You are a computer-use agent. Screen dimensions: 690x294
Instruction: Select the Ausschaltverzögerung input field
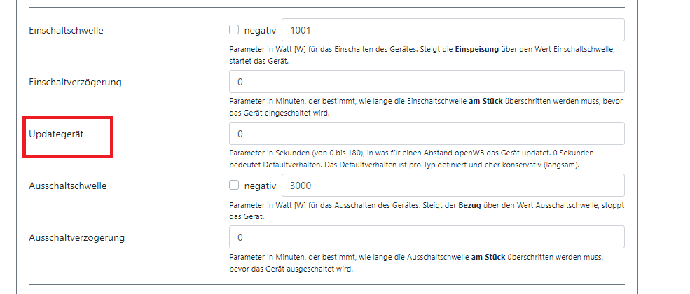coord(427,237)
